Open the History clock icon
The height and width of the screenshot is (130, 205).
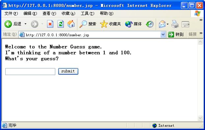(150, 24)
